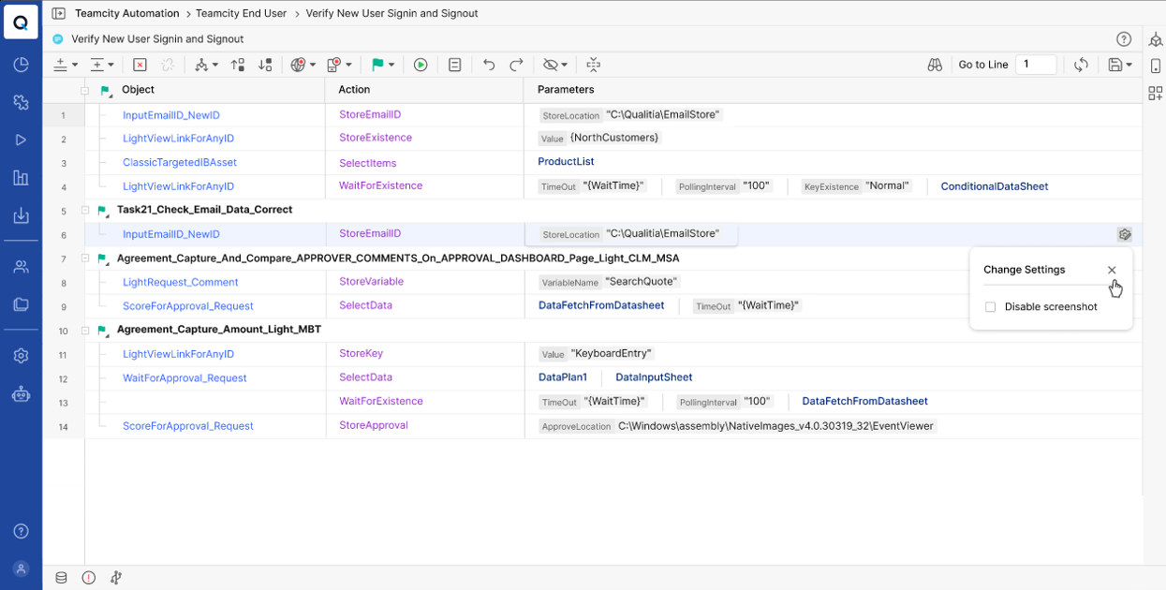
Task: Click the Redo arrow in toolbar
Action: coord(516,65)
